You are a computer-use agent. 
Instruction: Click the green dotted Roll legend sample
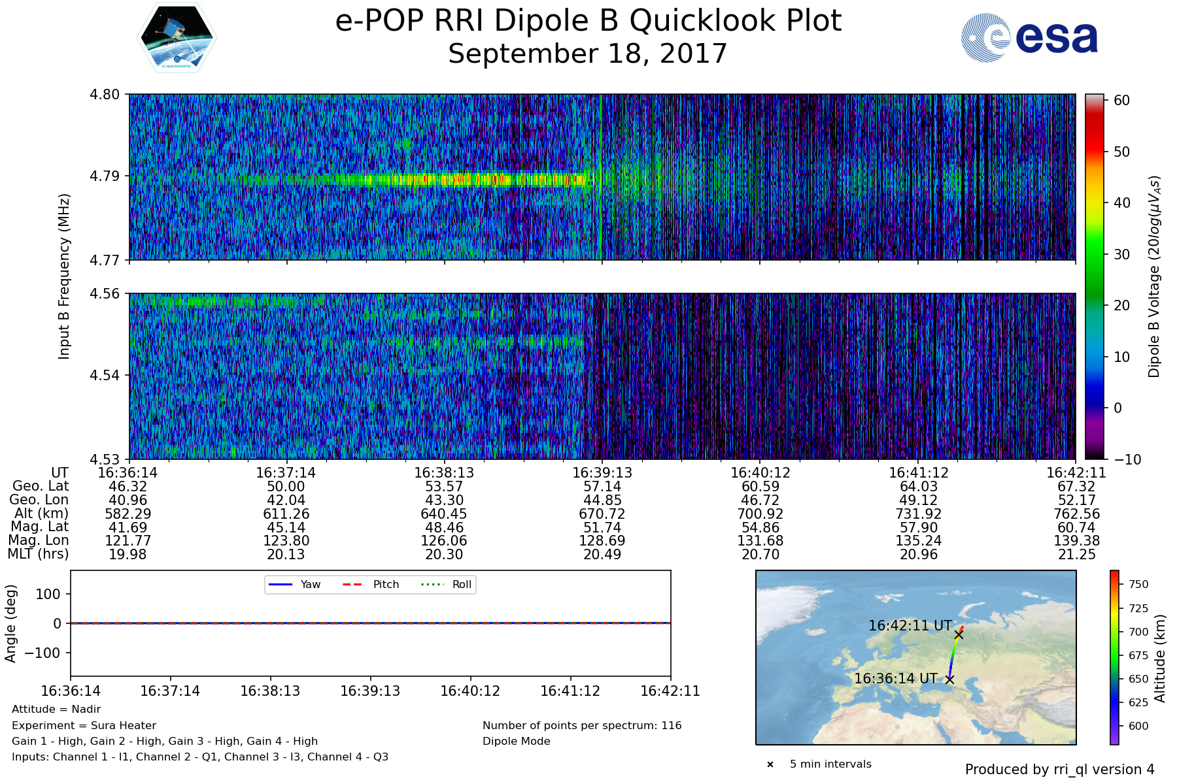[432, 584]
